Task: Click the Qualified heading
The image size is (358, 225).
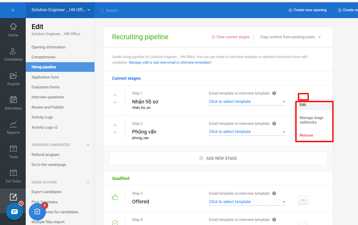Action: [121, 178]
